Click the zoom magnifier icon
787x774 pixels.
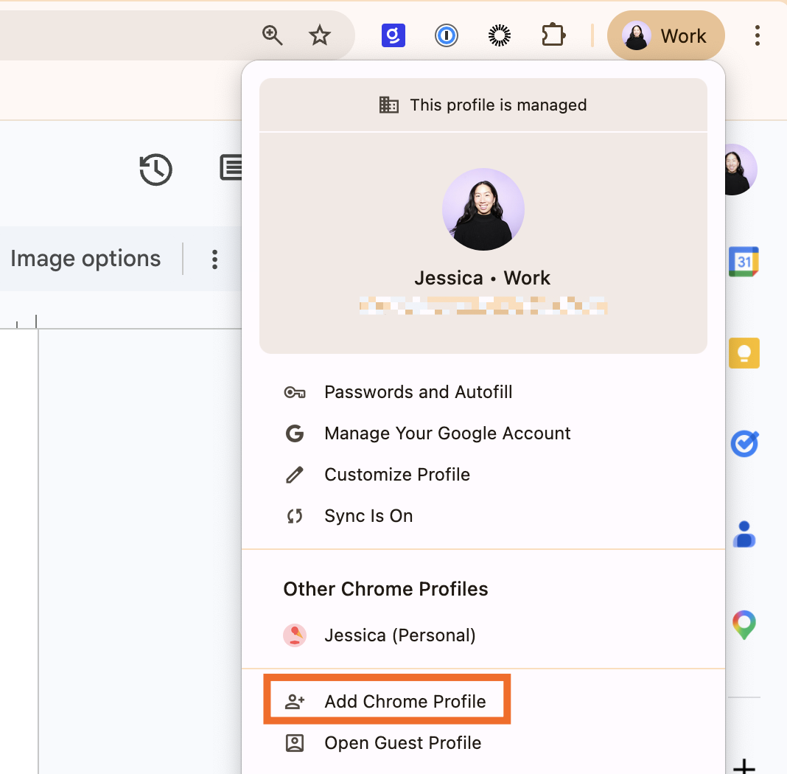(272, 35)
